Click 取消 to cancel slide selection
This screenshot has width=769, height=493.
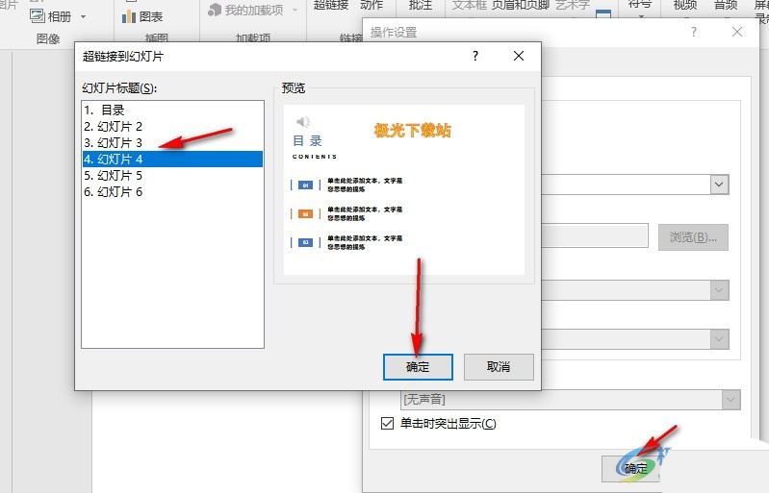click(x=498, y=366)
